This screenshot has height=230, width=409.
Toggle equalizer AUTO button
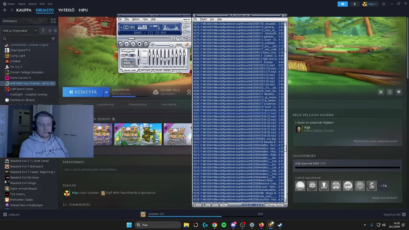pos(127,63)
